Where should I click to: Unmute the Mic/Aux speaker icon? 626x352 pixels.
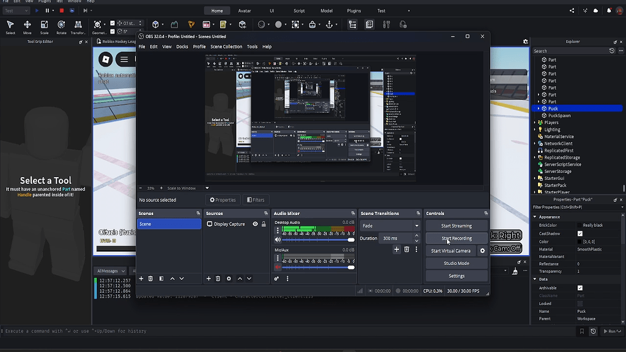point(278,267)
